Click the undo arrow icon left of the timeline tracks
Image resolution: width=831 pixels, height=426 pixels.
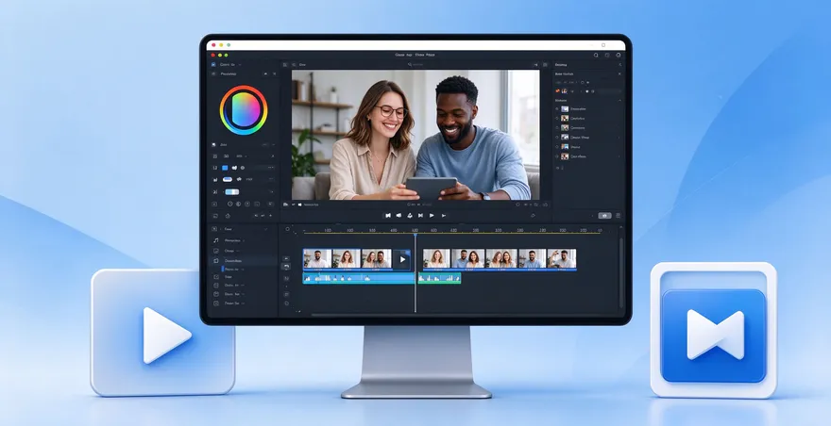tap(287, 266)
